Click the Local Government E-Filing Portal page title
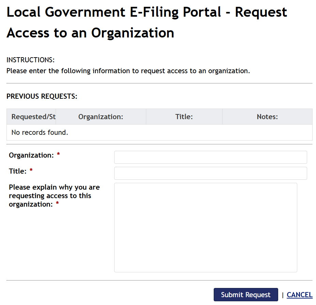 point(147,22)
